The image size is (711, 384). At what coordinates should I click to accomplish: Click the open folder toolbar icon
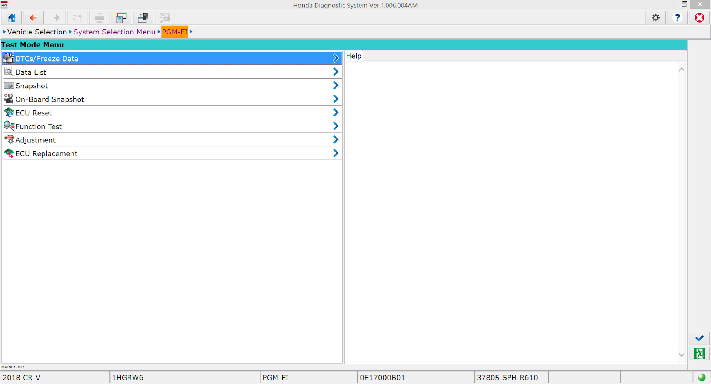[77, 18]
